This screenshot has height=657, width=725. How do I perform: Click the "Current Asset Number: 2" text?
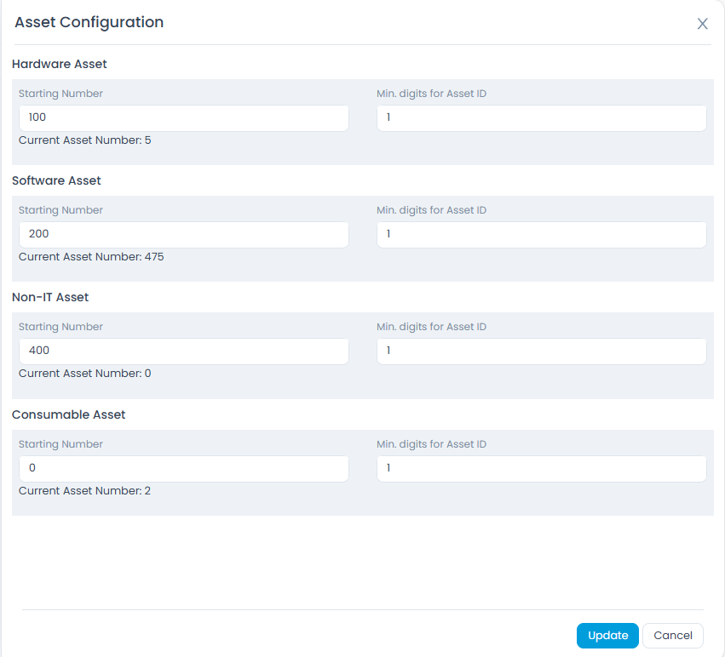tap(84, 490)
